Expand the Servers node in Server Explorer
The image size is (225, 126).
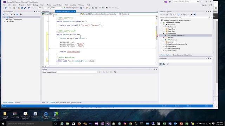[4, 21]
